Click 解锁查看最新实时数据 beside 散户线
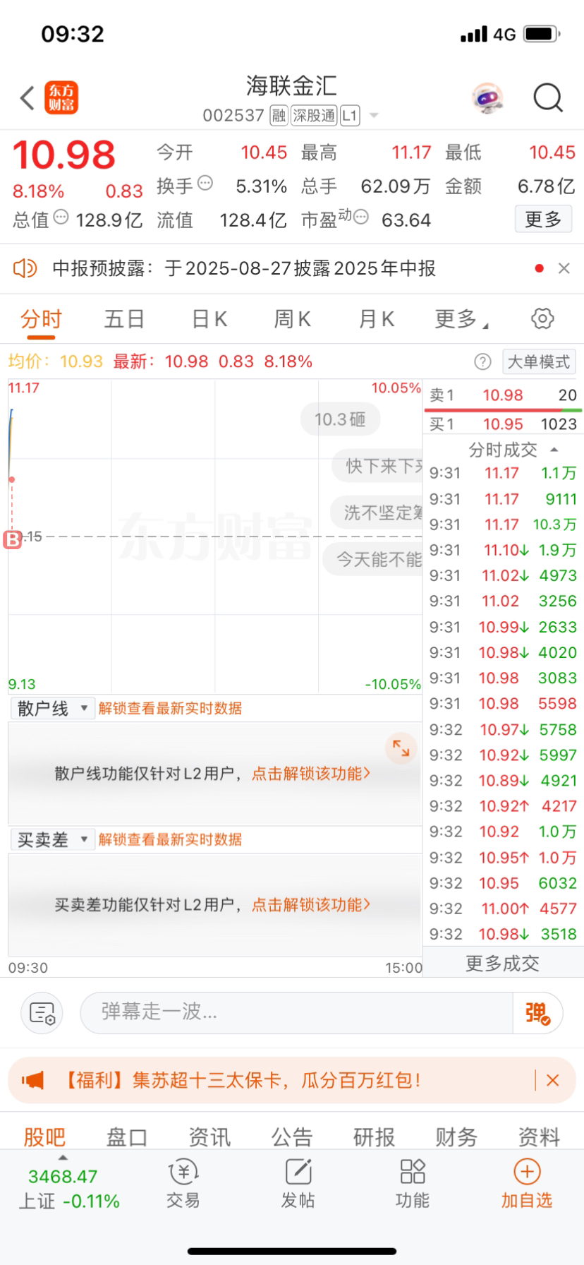 170,708
